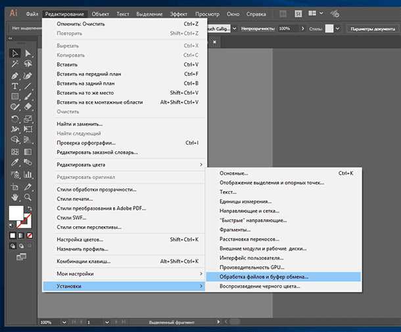This screenshot has width=401, height=332.
Task: Select the Artboard tool
Action: (x=15, y=187)
